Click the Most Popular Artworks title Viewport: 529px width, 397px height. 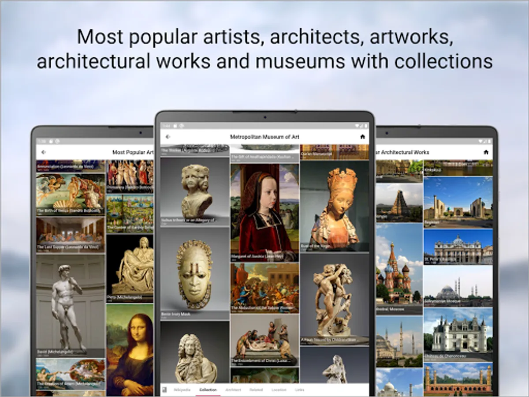[133, 152]
